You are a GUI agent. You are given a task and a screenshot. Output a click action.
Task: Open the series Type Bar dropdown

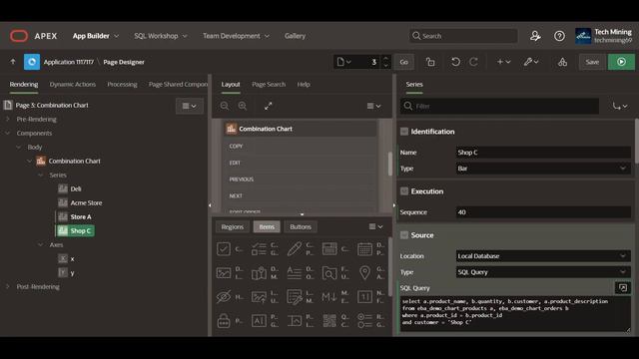pos(543,169)
